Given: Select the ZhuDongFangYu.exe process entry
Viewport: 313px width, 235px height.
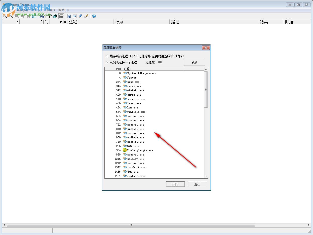Looking at the screenshot, I should (x=139, y=150).
